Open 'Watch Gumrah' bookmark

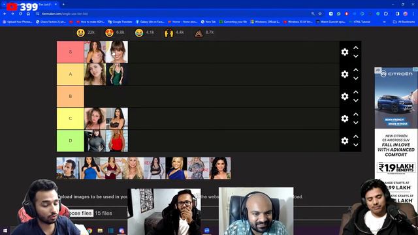pyautogui.click(x=330, y=22)
